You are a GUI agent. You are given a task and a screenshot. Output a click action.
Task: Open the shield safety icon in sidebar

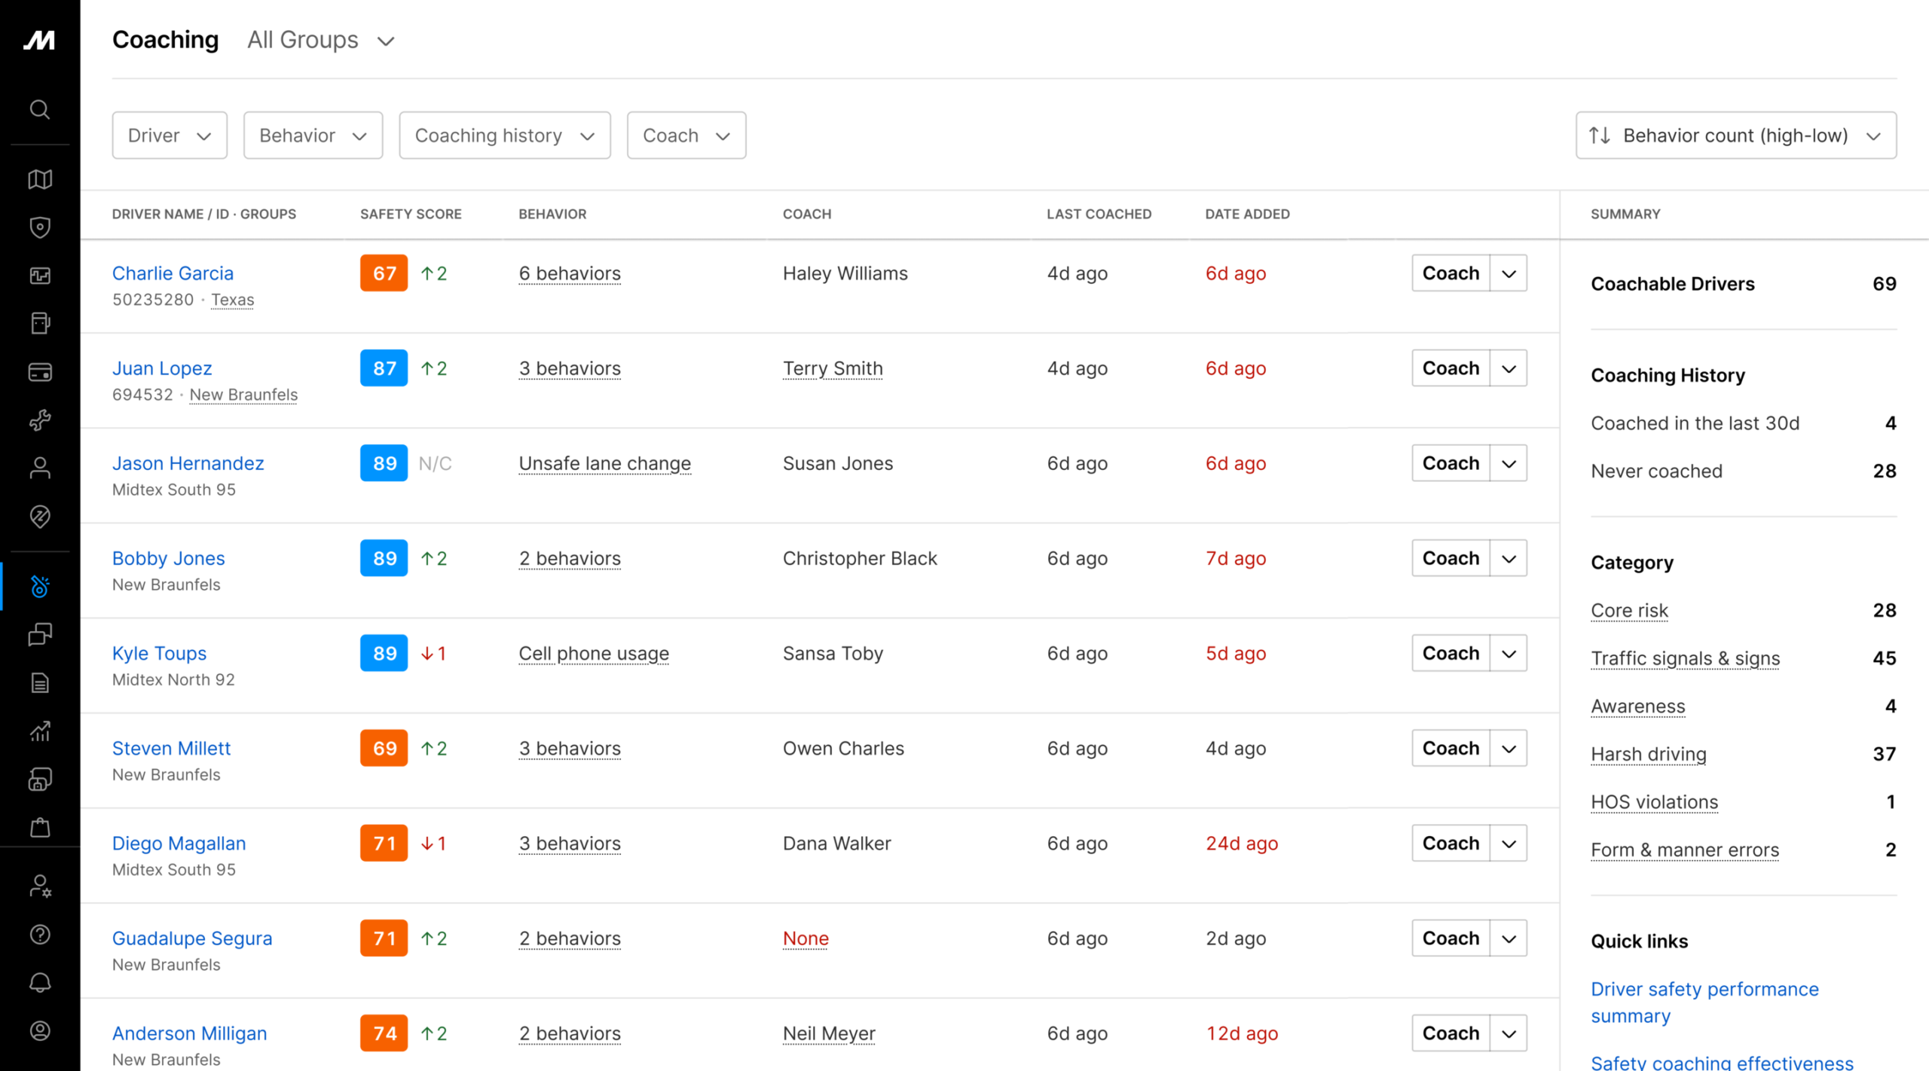click(40, 227)
